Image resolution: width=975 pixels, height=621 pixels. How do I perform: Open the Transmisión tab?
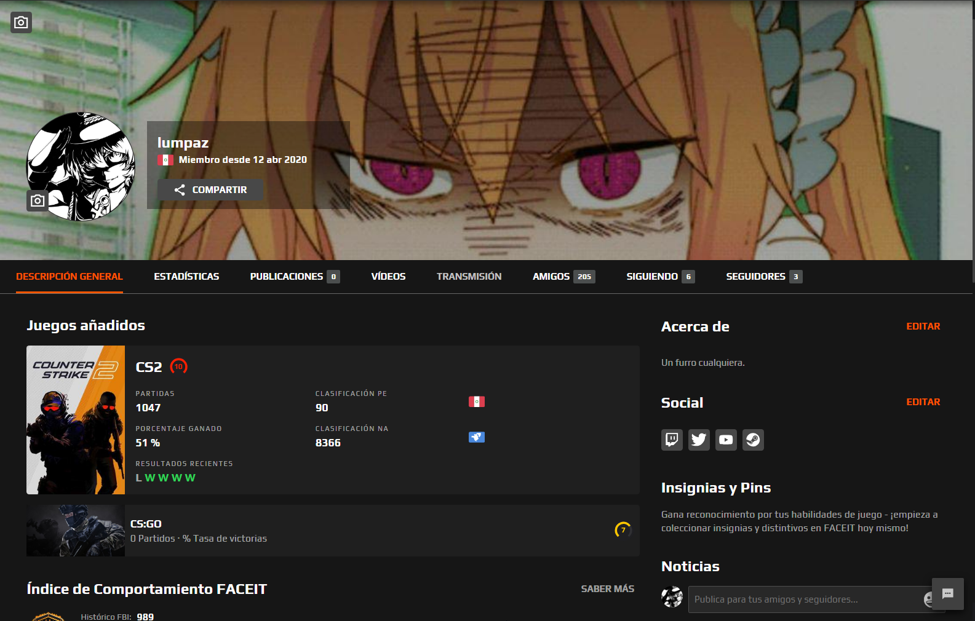click(469, 277)
